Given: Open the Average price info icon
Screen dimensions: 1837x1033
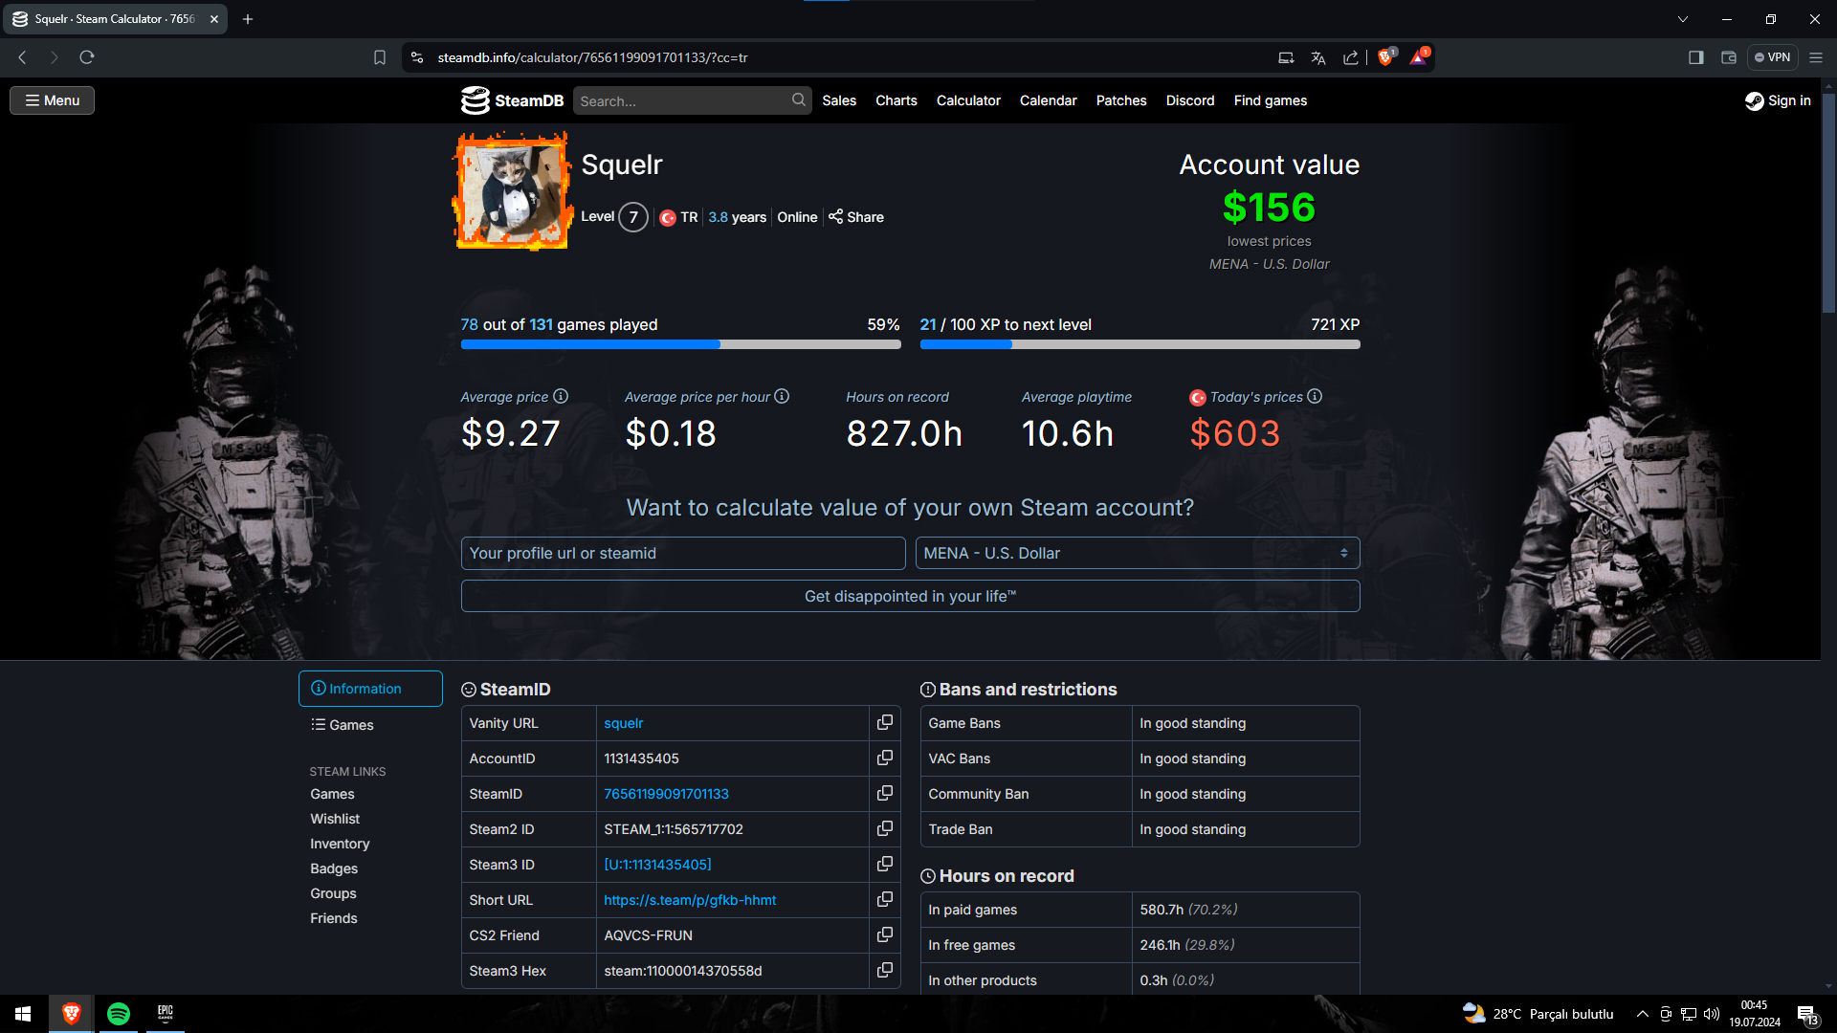Looking at the screenshot, I should pos(561,396).
